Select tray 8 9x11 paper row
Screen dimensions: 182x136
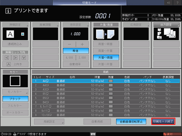click(106, 111)
